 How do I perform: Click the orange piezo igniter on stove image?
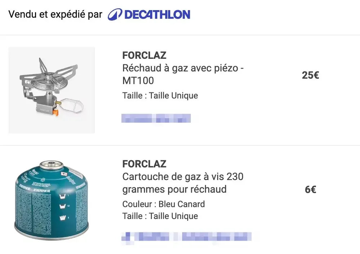click(55, 112)
